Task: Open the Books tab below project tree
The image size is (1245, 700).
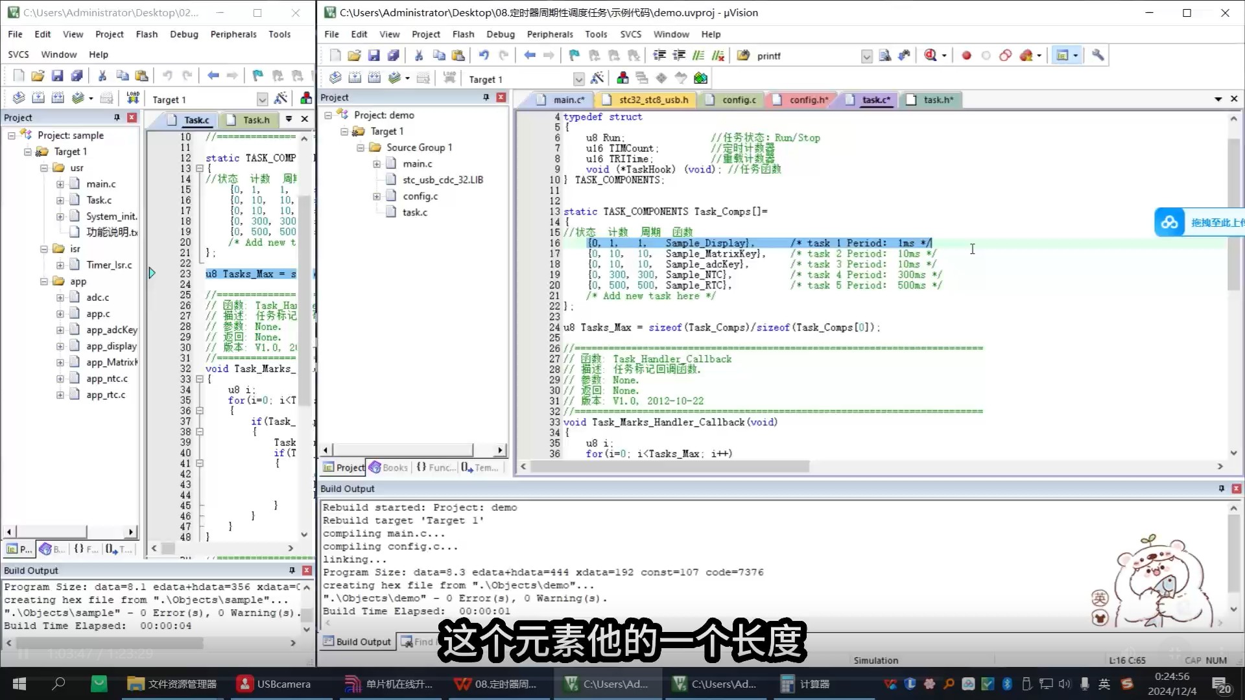Action: point(389,467)
